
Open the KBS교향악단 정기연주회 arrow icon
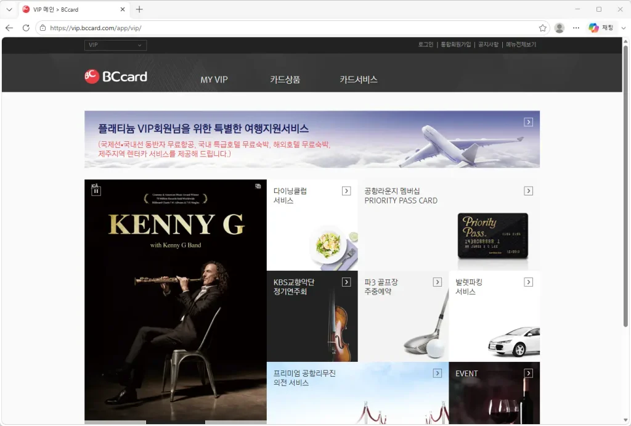coord(346,282)
